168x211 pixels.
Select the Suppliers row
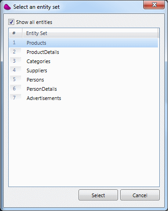coord(84,70)
